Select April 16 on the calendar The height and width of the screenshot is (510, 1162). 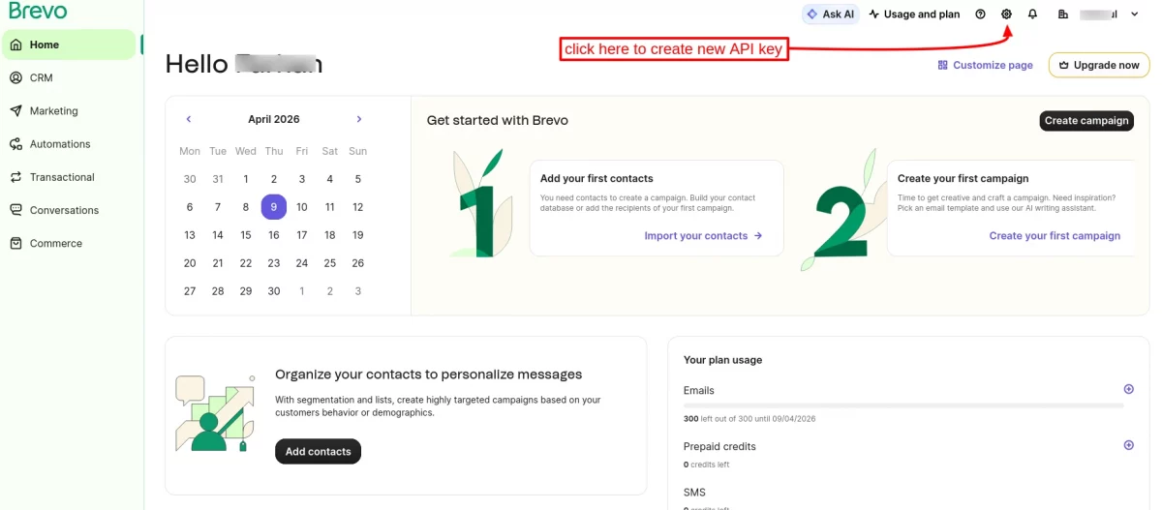[x=274, y=235]
